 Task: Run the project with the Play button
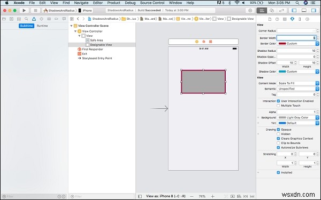point(24,11)
